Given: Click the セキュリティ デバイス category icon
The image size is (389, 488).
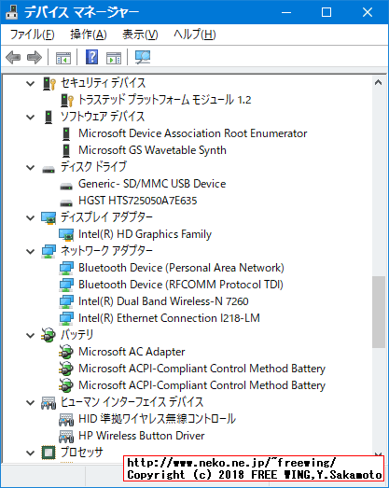Looking at the screenshot, I should pos(49,83).
